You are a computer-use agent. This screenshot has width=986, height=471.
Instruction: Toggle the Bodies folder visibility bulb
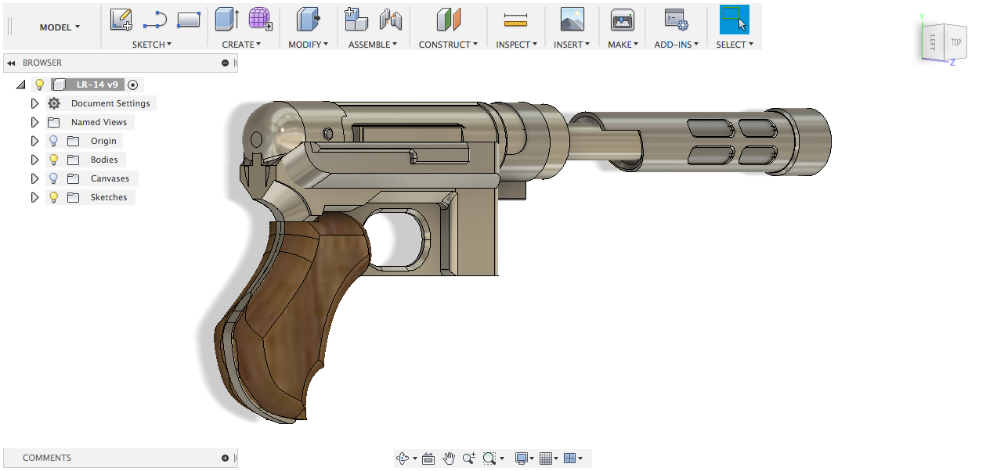(54, 160)
